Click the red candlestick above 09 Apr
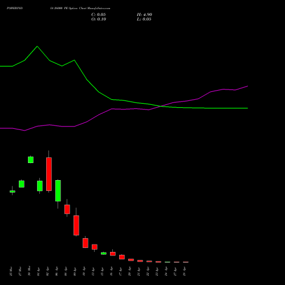The height and width of the screenshot is (285, 285). (76, 225)
